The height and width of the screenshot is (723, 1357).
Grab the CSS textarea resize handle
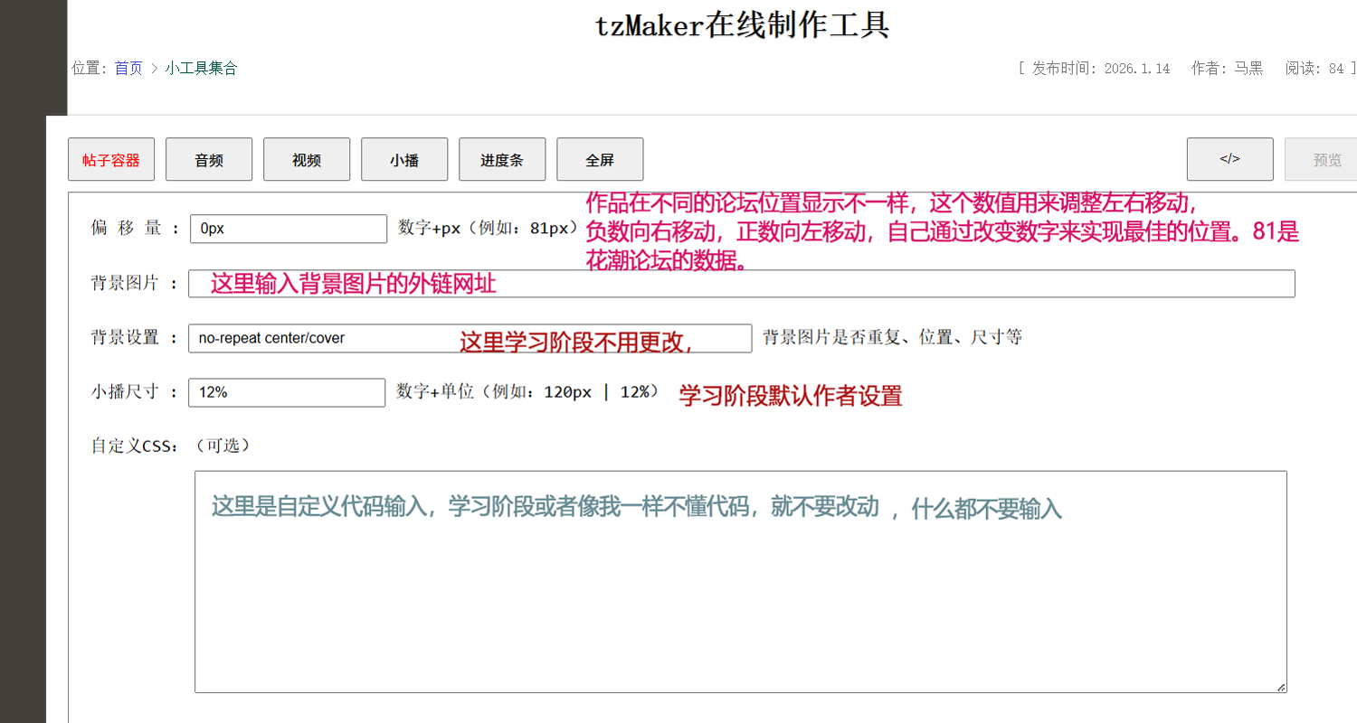click(x=1281, y=688)
